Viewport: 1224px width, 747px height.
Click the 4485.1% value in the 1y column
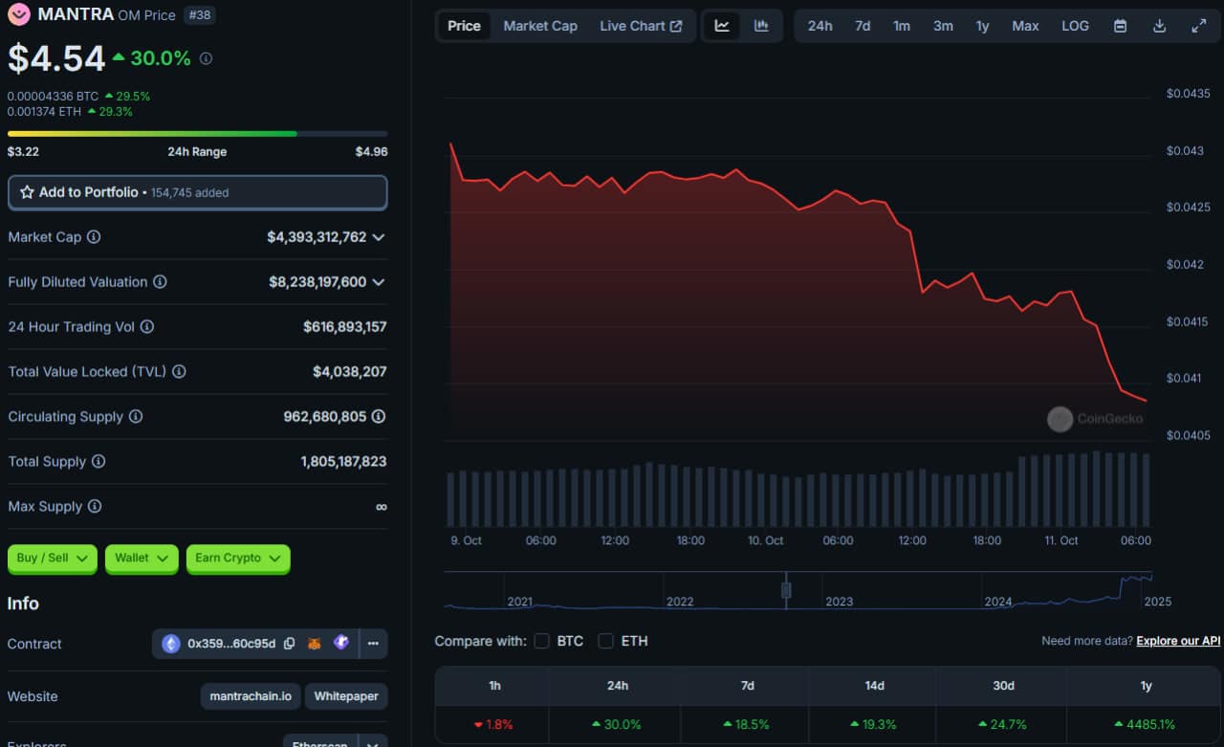point(1151,725)
